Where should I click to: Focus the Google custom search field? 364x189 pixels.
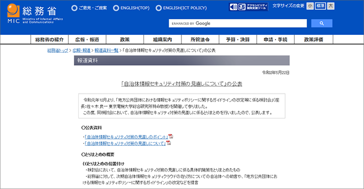coord(238,23)
